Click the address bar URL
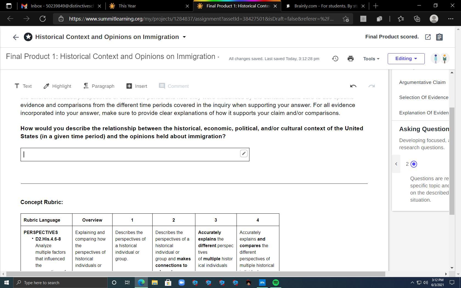The image size is (461, 288). tap(201, 19)
